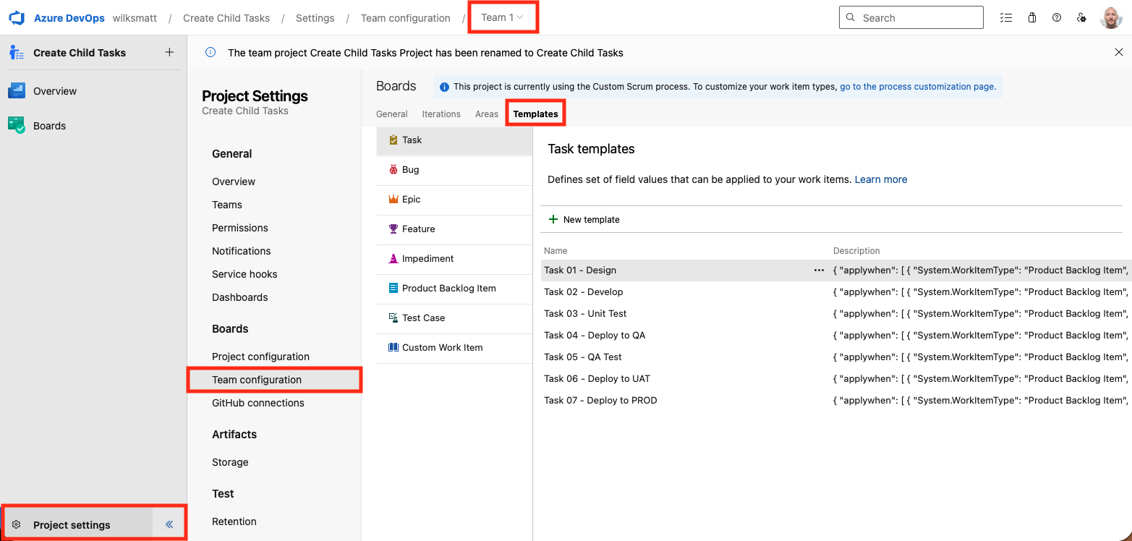Follow the process customization page link
The image size is (1132, 541).
tap(917, 86)
